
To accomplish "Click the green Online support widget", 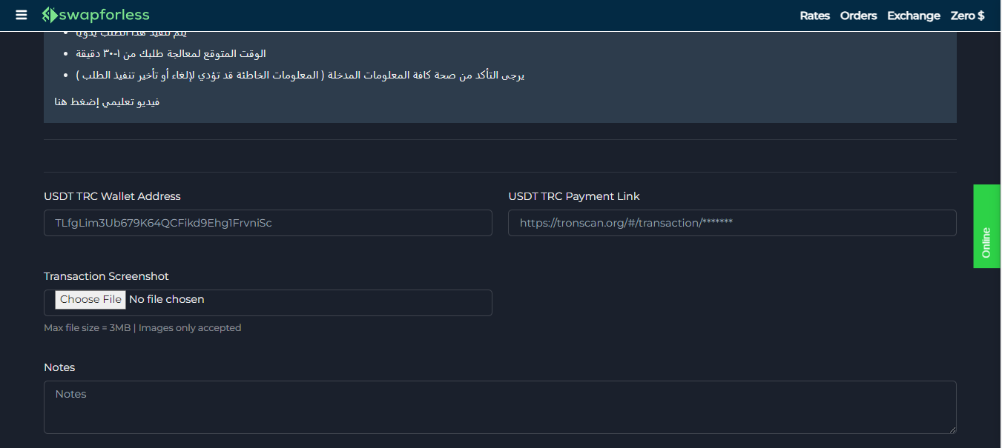I will (986, 227).
